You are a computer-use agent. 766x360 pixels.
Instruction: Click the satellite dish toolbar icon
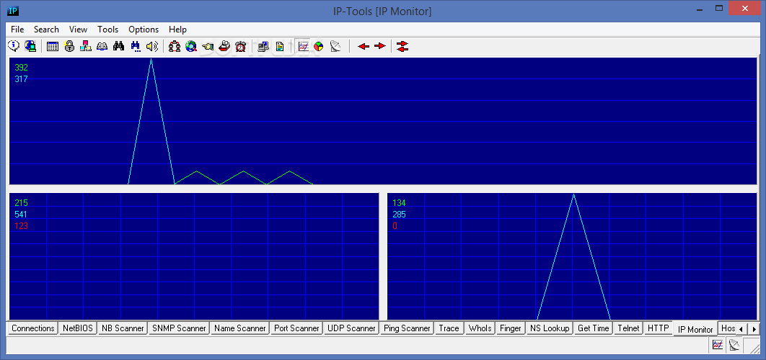pyautogui.click(x=335, y=46)
